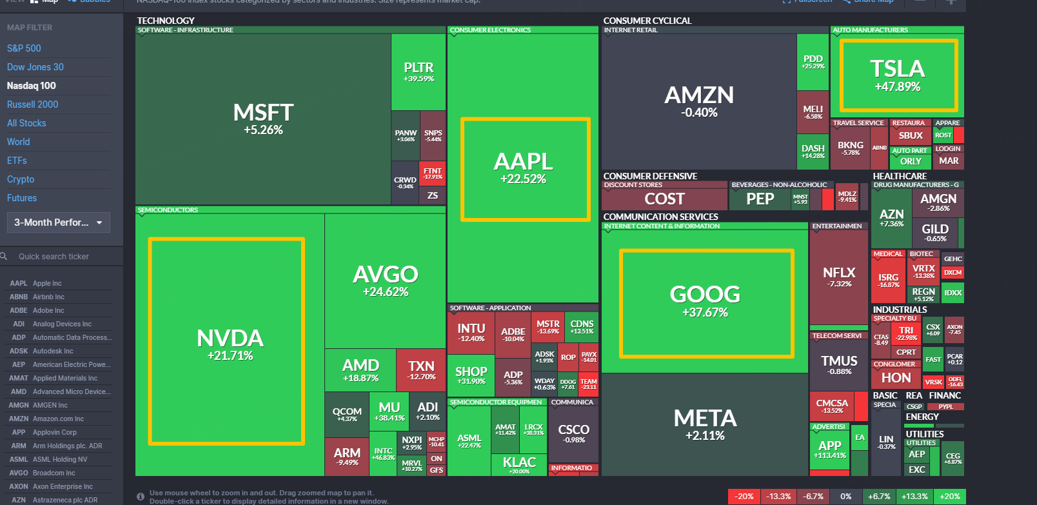Click the META tile on the map
Viewport: 1037px width, 505px height.
click(x=705, y=424)
